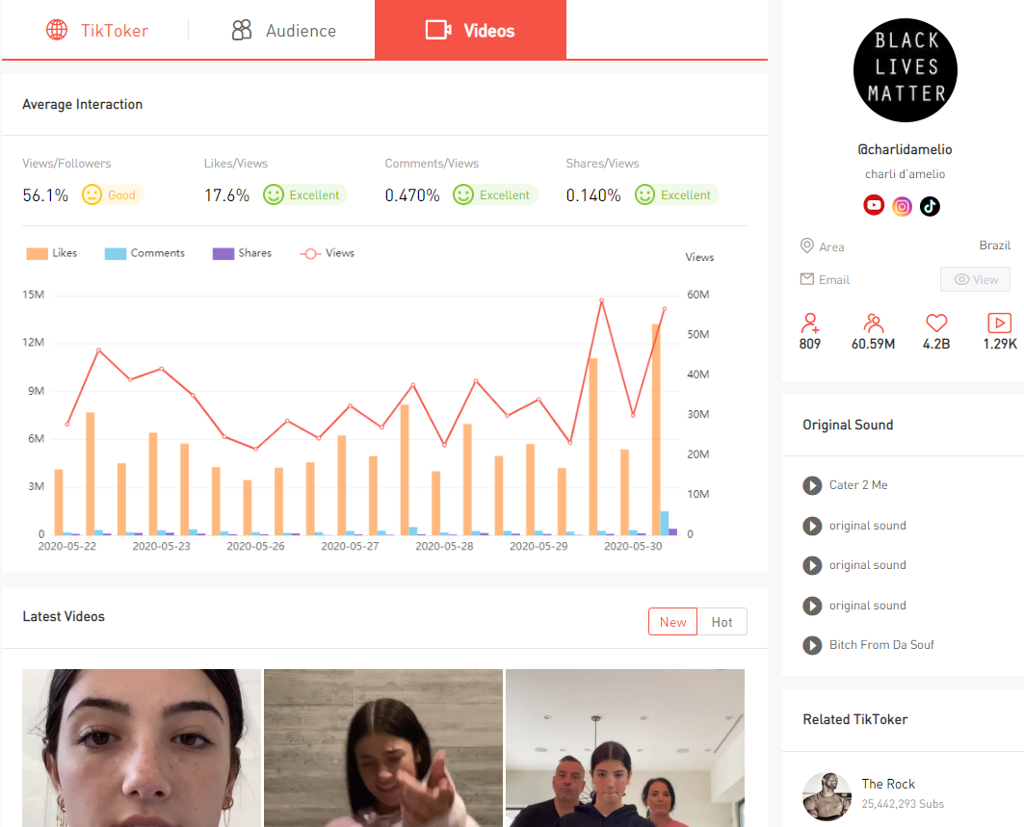Click the video count icon above 1.29K

point(999,323)
